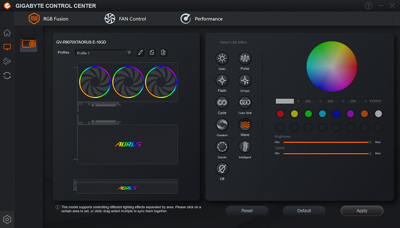
Task: Click the Brightness slider track
Action: pyautogui.click(x=327, y=142)
